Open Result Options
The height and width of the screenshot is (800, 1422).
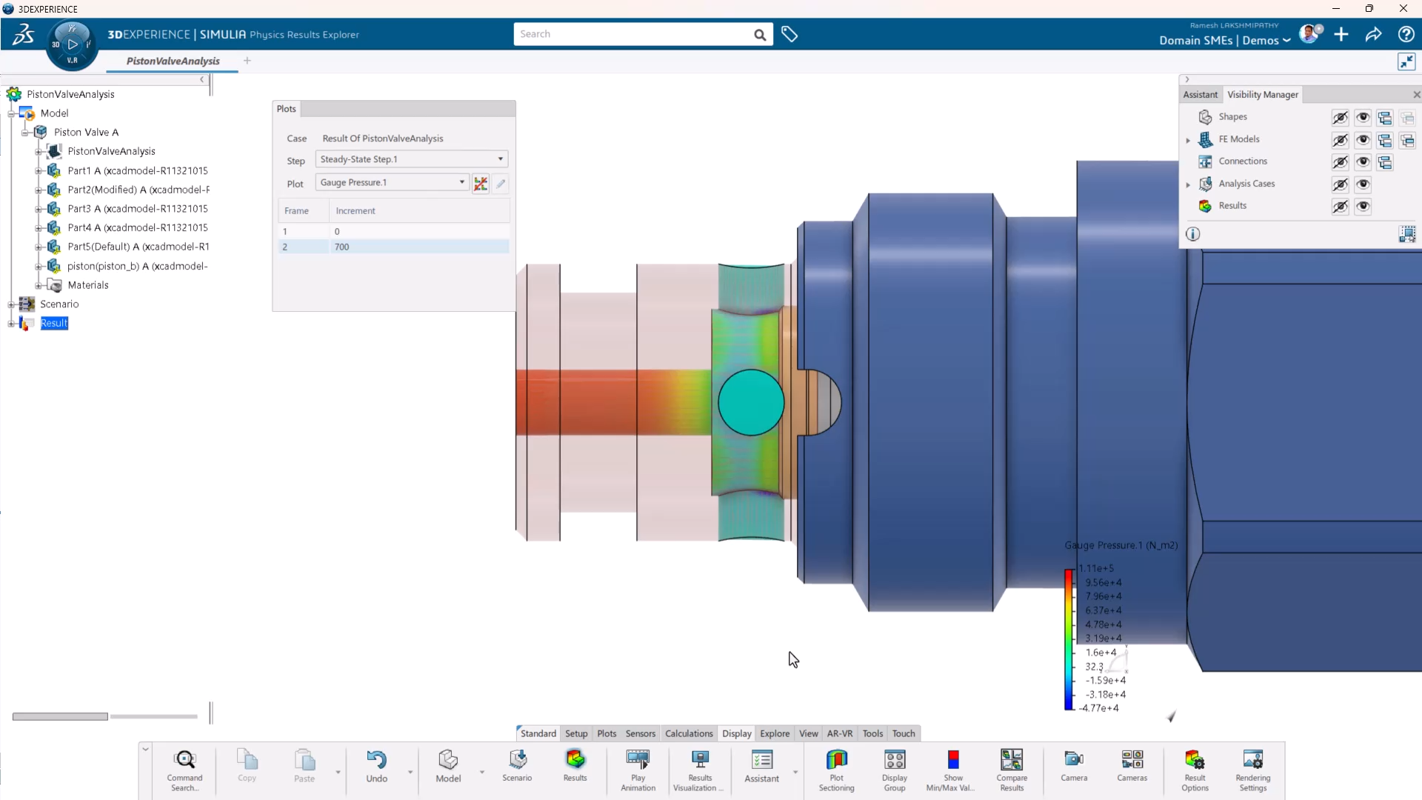1195,770
